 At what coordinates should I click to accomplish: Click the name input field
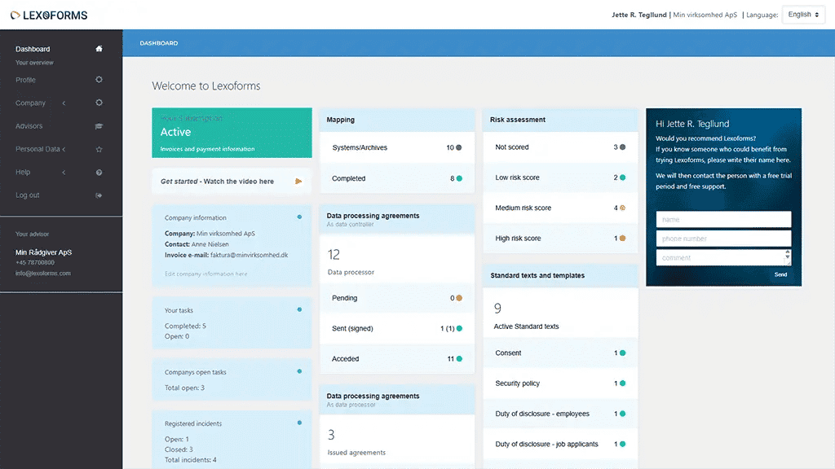[x=723, y=219]
